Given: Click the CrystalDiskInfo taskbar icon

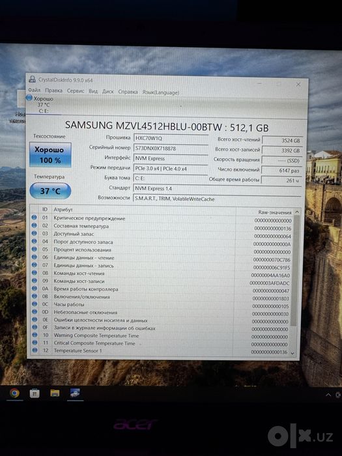Looking at the screenshot, I should pos(75,393).
